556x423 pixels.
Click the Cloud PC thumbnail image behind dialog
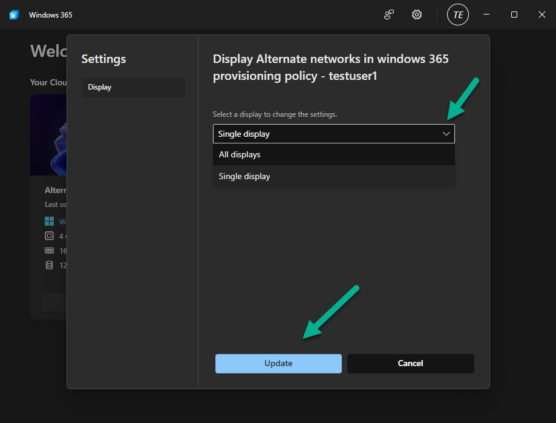(x=48, y=135)
